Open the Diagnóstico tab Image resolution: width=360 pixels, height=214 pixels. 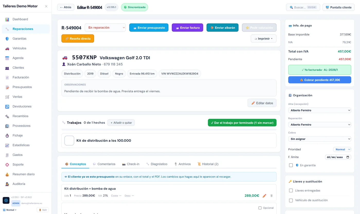pos(157,164)
